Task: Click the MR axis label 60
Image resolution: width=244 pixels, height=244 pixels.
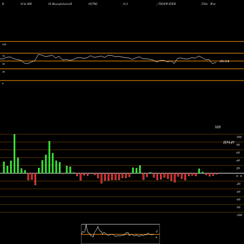Action: click(x=238, y=153)
